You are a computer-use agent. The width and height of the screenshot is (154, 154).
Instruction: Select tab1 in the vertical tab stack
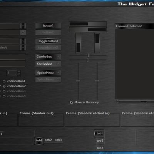[x=99, y=134]
